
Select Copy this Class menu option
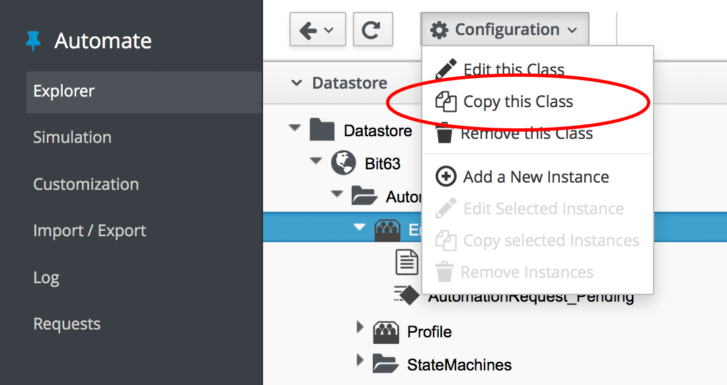(x=517, y=102)
